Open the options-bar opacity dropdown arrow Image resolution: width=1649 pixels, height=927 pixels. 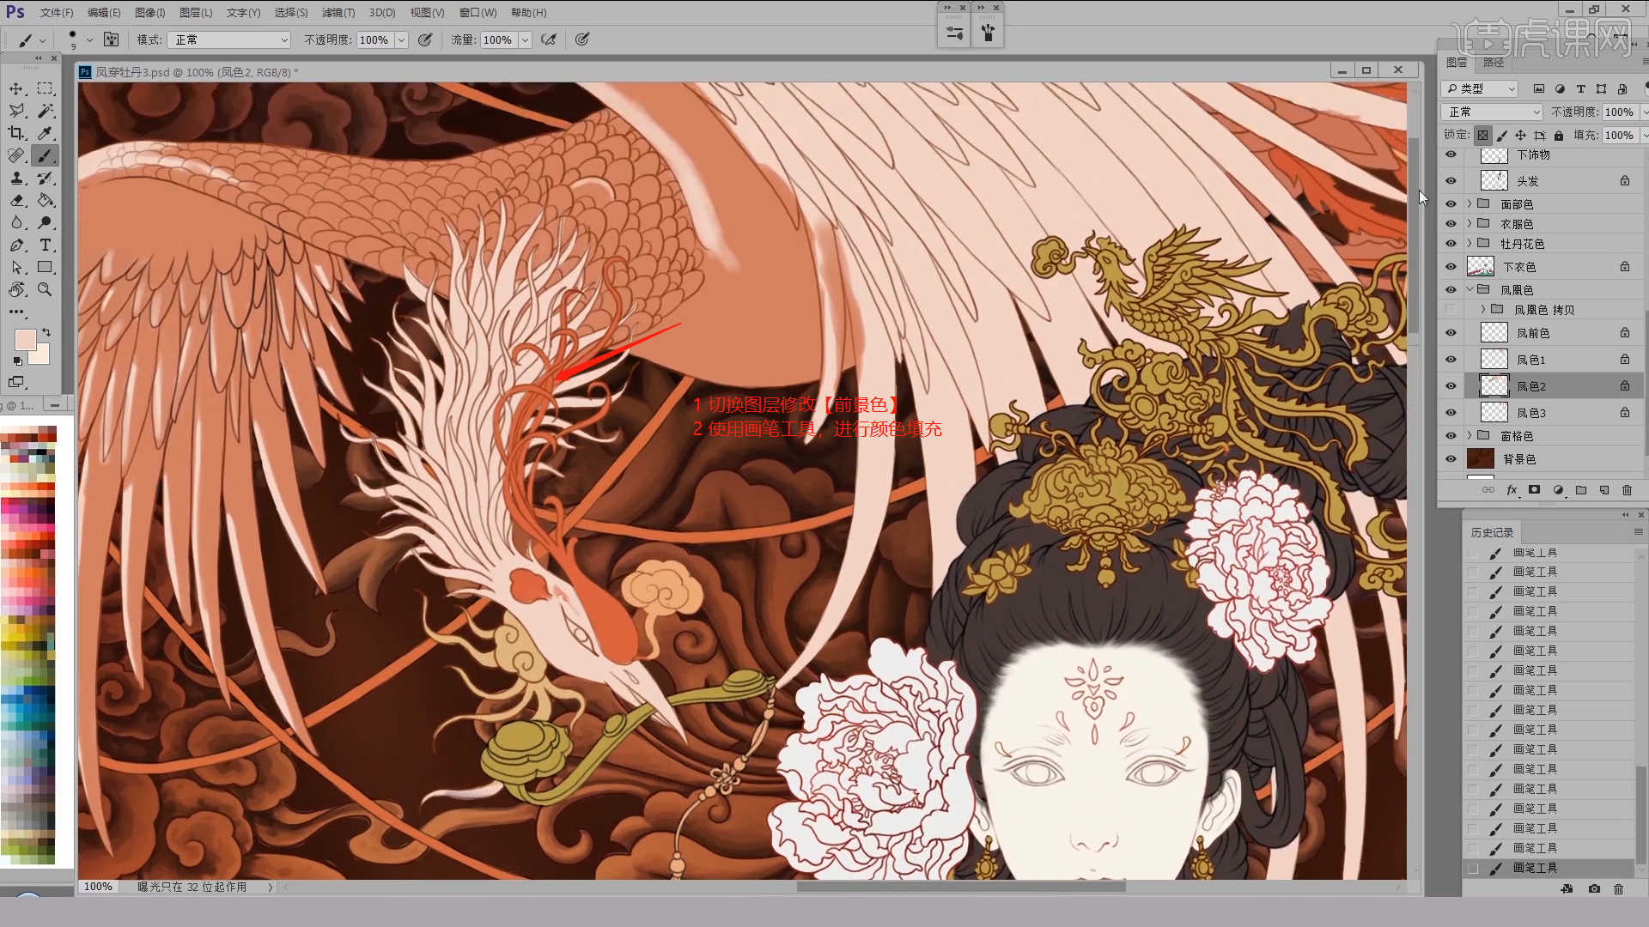tap(401, 39)
